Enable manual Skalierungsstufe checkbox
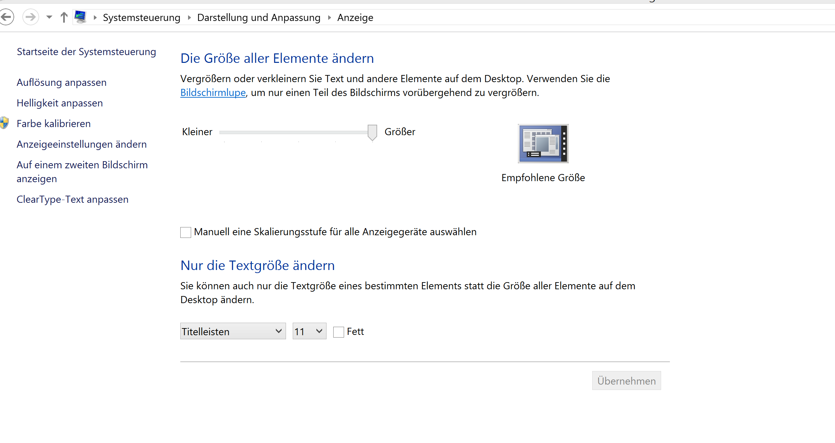 186,232
